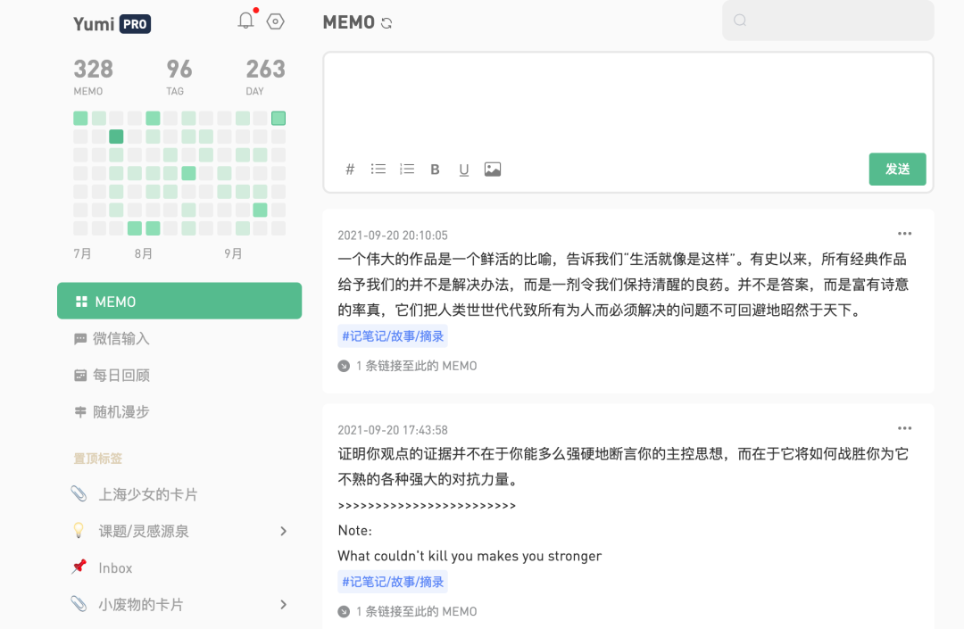Click the outlined latest heatmap day cell

tap(278, 118)
